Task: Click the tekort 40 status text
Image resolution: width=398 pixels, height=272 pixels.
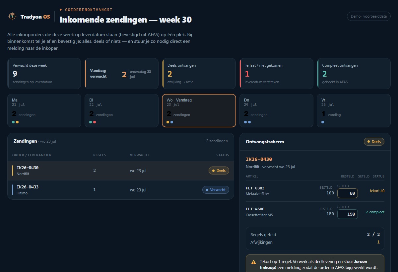Action: [x=377, y=191]
